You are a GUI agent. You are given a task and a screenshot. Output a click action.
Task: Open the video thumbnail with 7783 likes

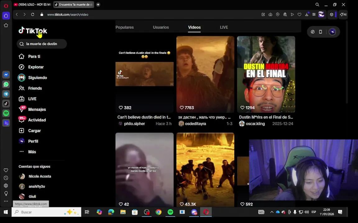pos(205,74)
